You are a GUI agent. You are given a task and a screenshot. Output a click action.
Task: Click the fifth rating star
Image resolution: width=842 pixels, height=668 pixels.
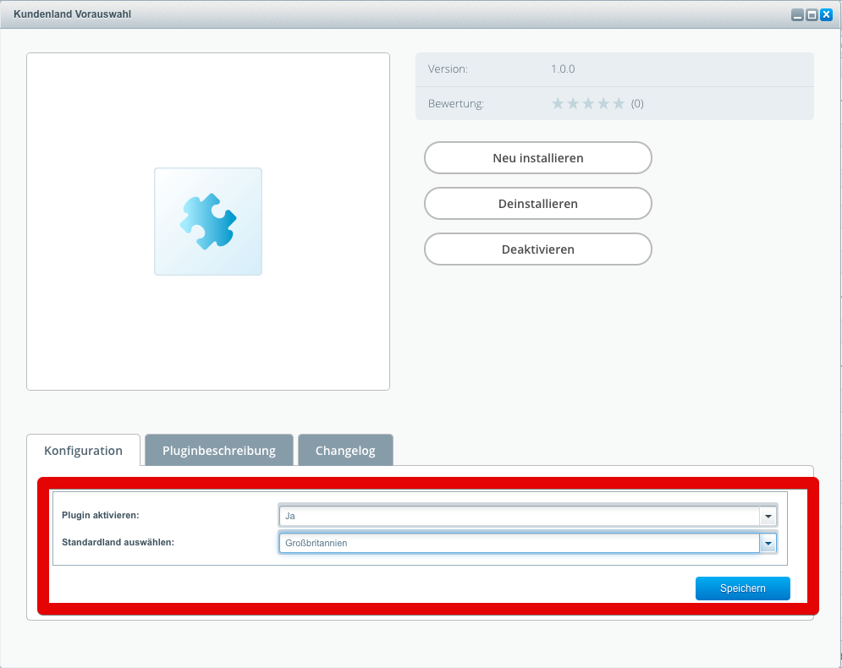pyautogui.click(x=619, y=103)
